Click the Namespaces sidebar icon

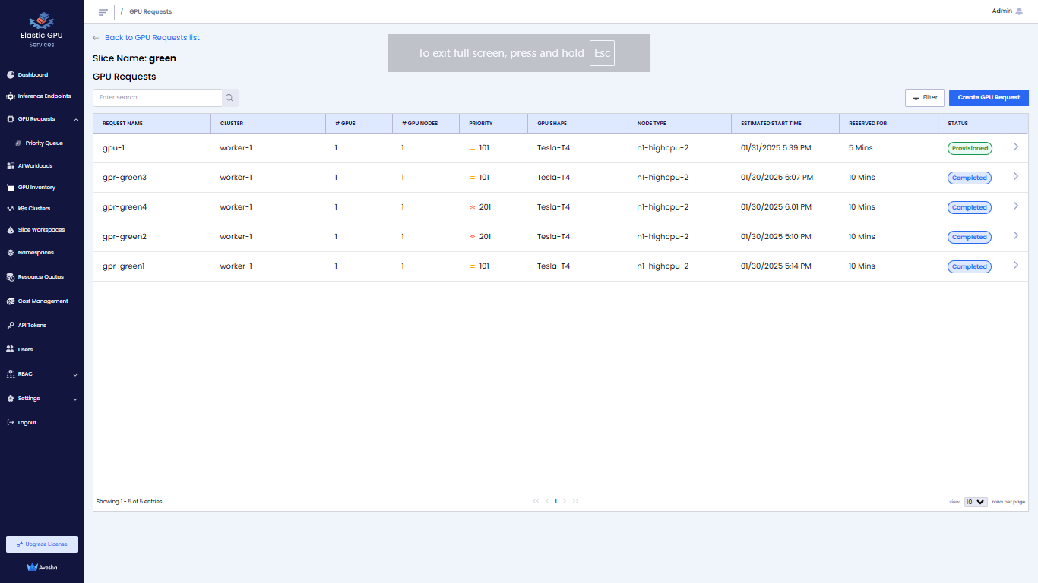point(11,253)
